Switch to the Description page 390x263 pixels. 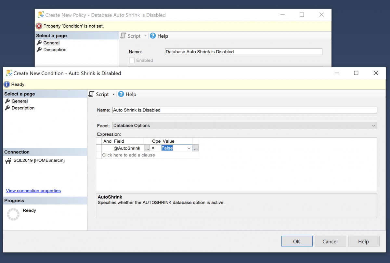click(x=22, y=108)
